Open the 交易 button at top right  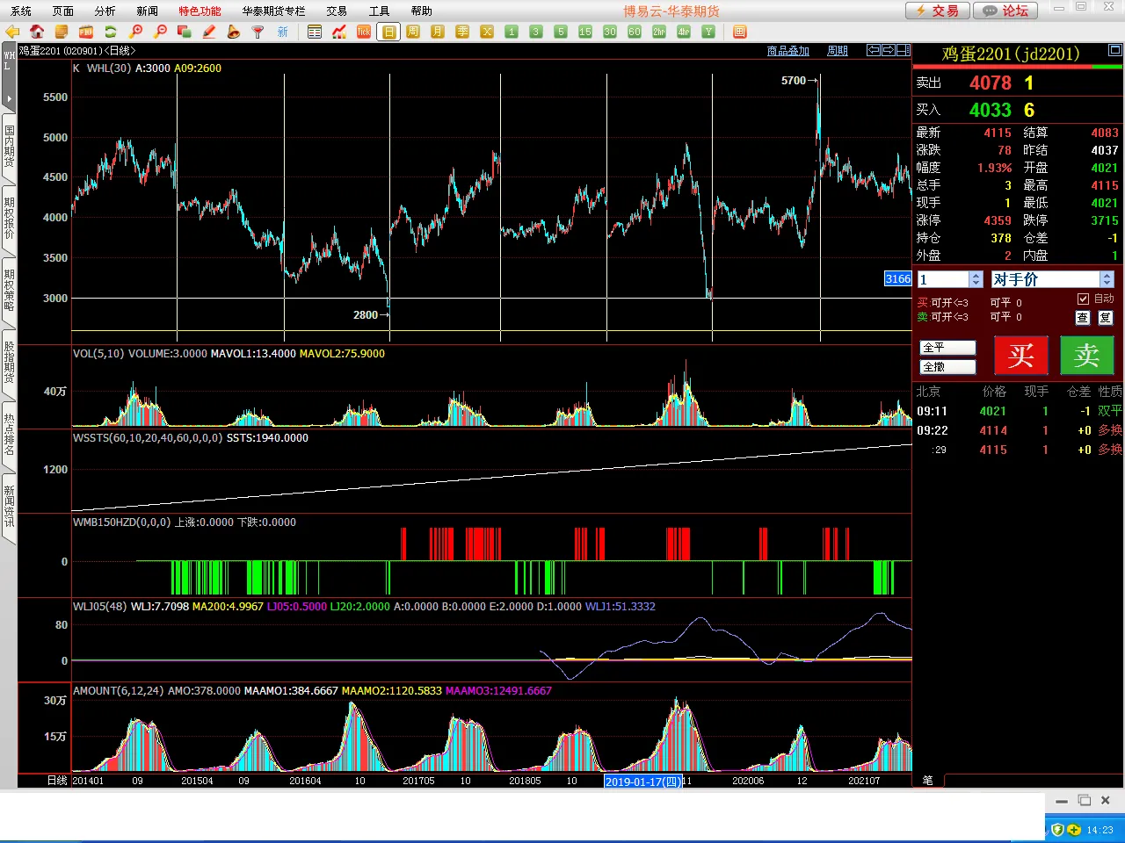(938, 11)
